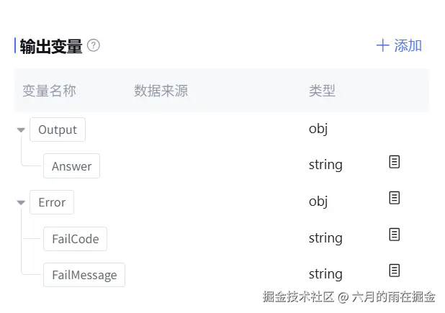Click the description icon in the Answer row

click(394, 162)
